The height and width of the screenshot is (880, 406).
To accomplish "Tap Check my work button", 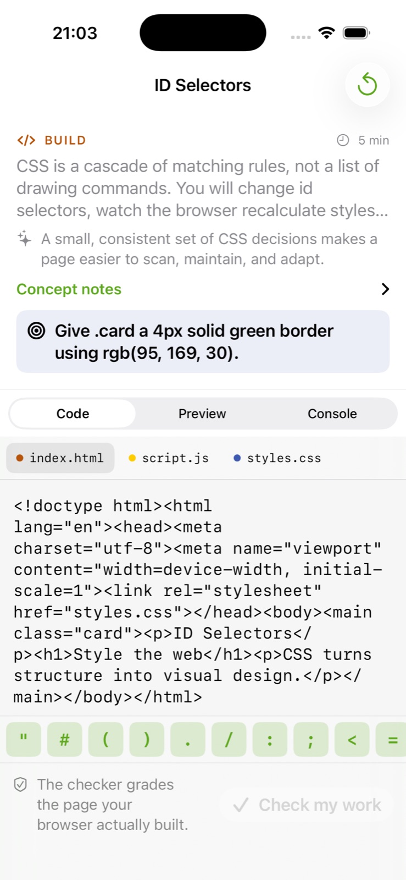I will tap(307, 805).
